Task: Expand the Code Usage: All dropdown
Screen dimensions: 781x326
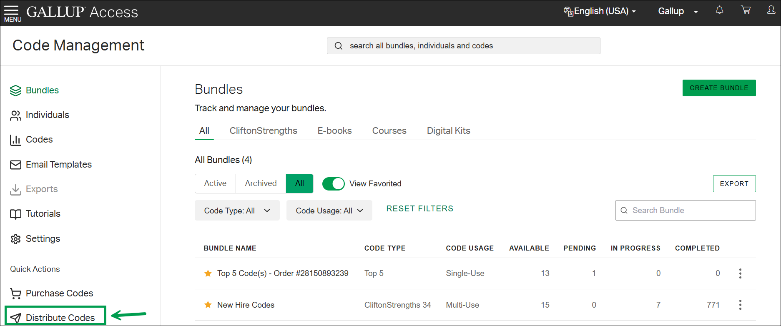Action: point(329,211)
